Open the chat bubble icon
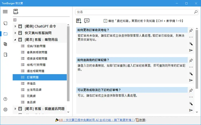 pos(87,21)
